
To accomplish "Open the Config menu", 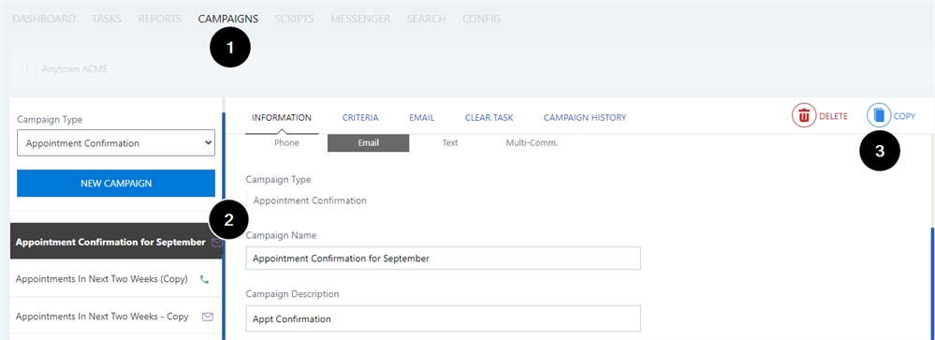I will click(x=482, y=19).
